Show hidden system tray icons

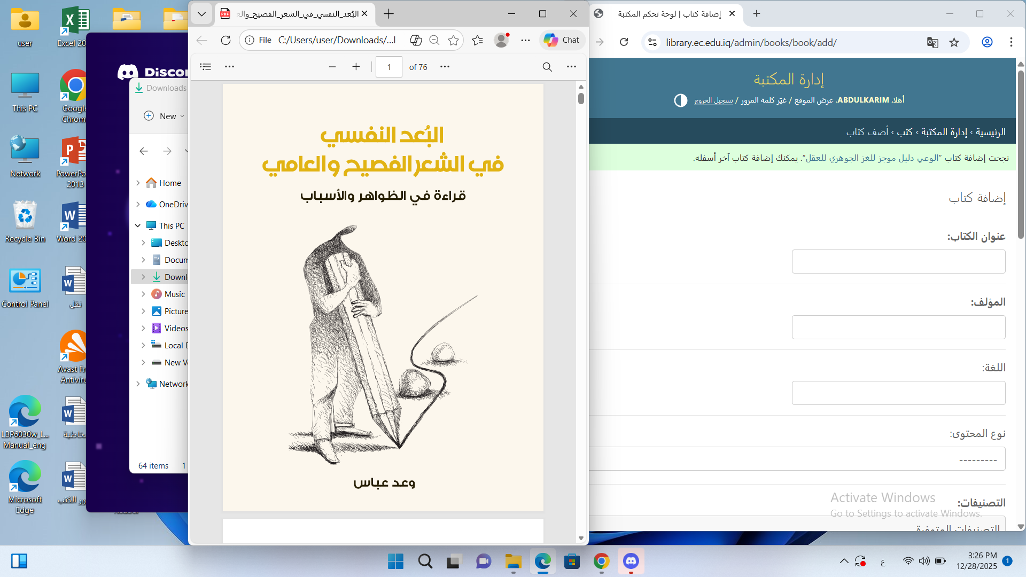844,562
